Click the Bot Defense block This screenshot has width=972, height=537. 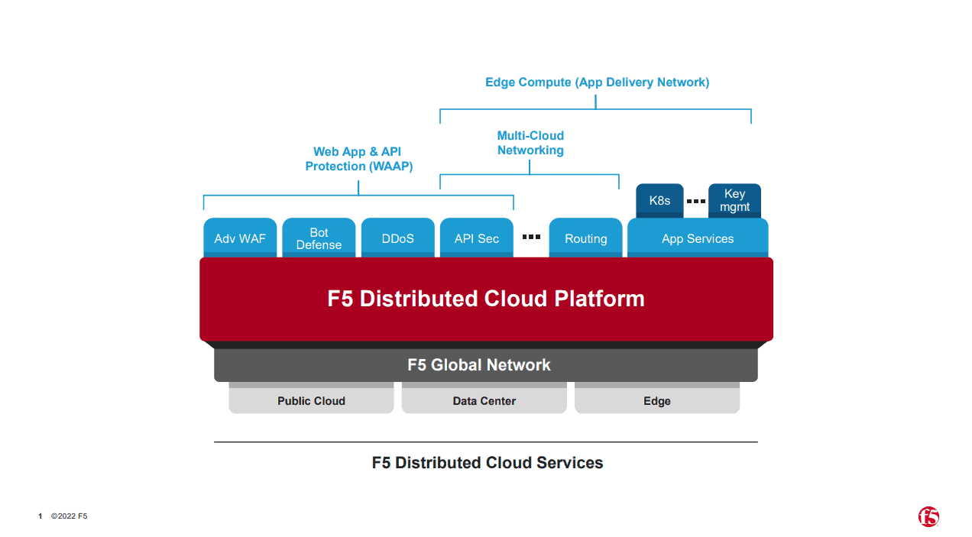[x=319, y=238]
